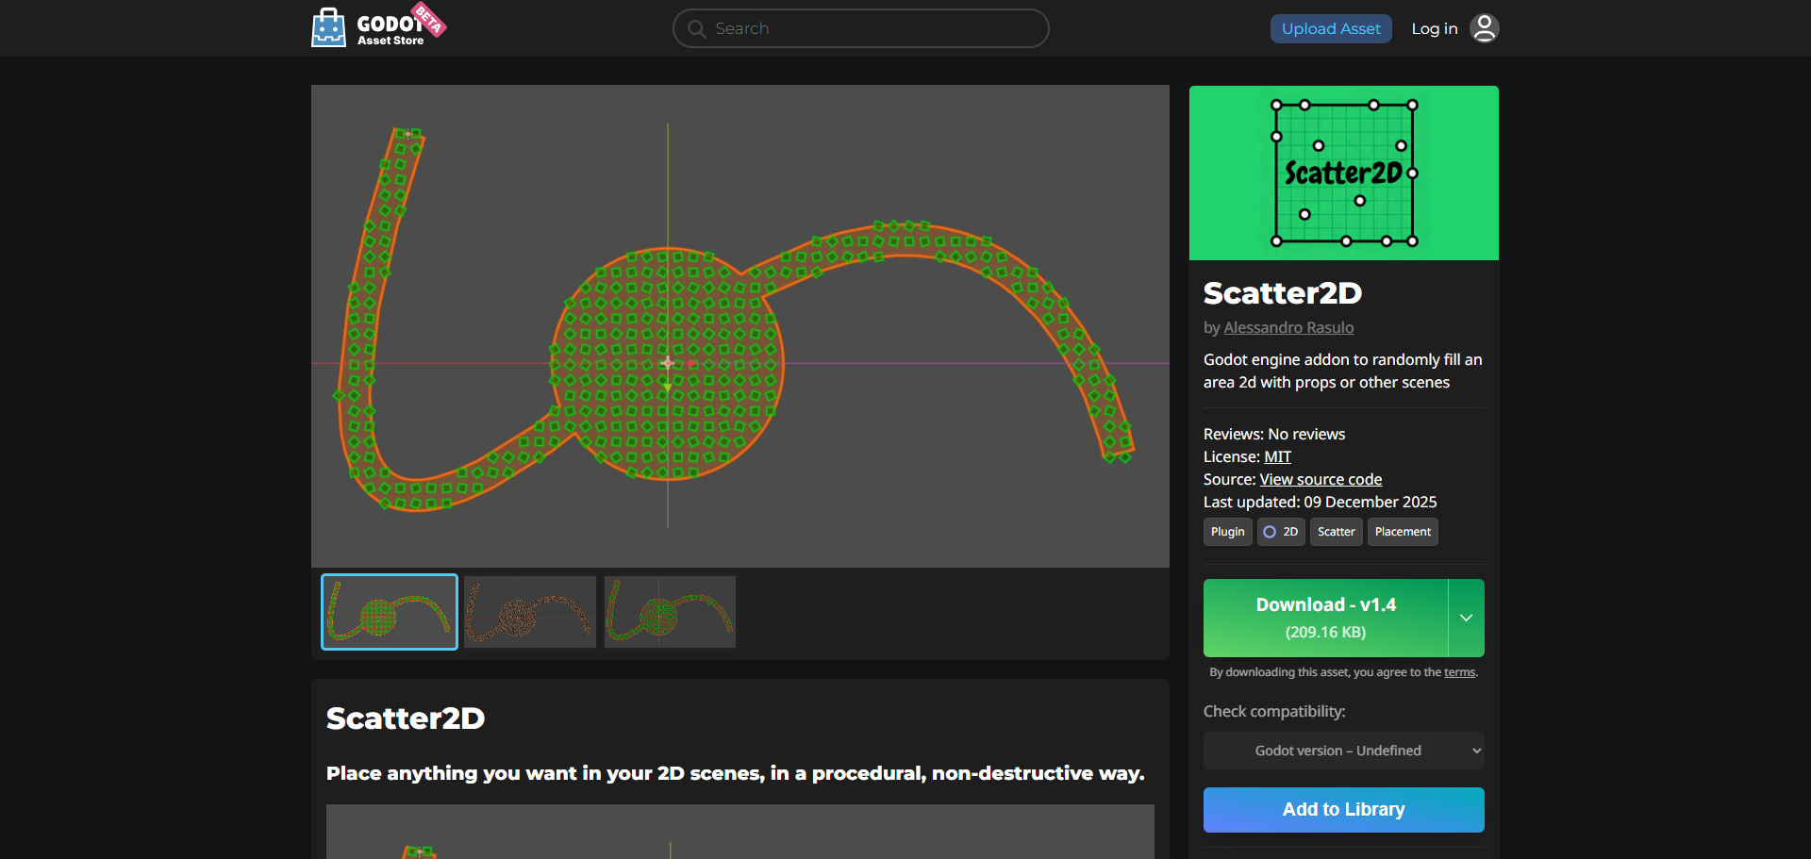
Task: Click the Log in option
Action: click(1434, 28)
